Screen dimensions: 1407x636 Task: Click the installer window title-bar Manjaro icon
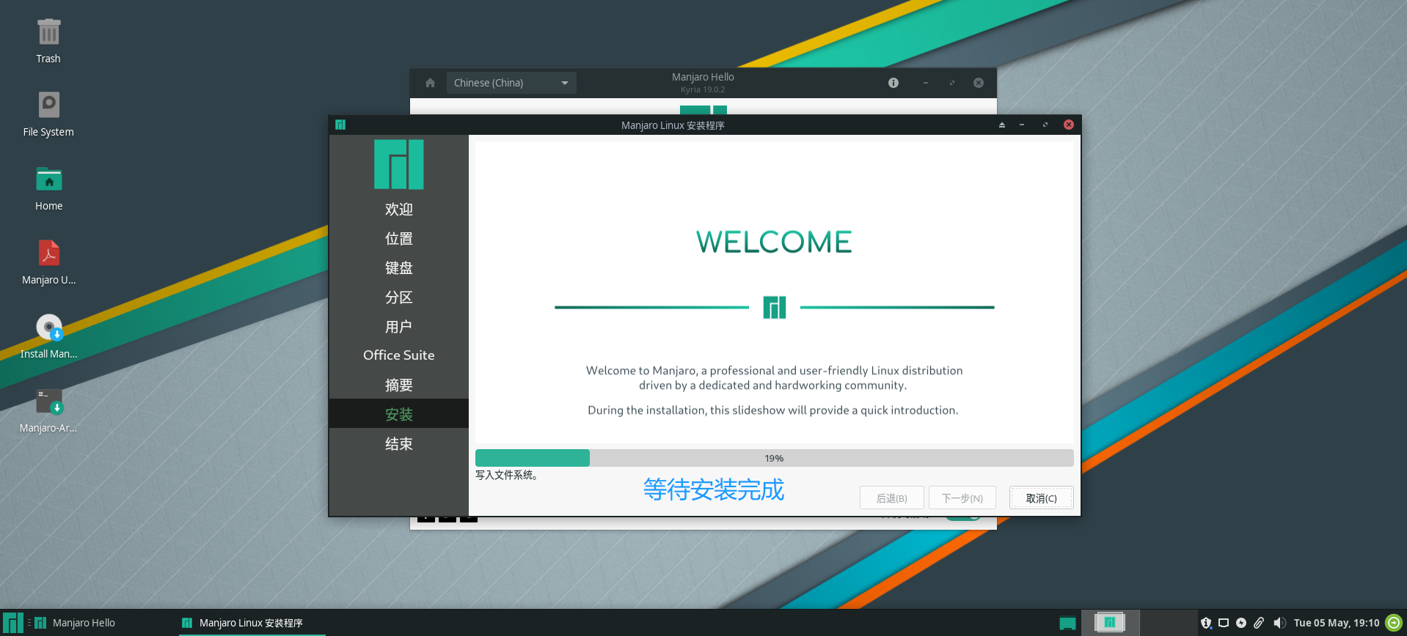(x=340, y=125)
